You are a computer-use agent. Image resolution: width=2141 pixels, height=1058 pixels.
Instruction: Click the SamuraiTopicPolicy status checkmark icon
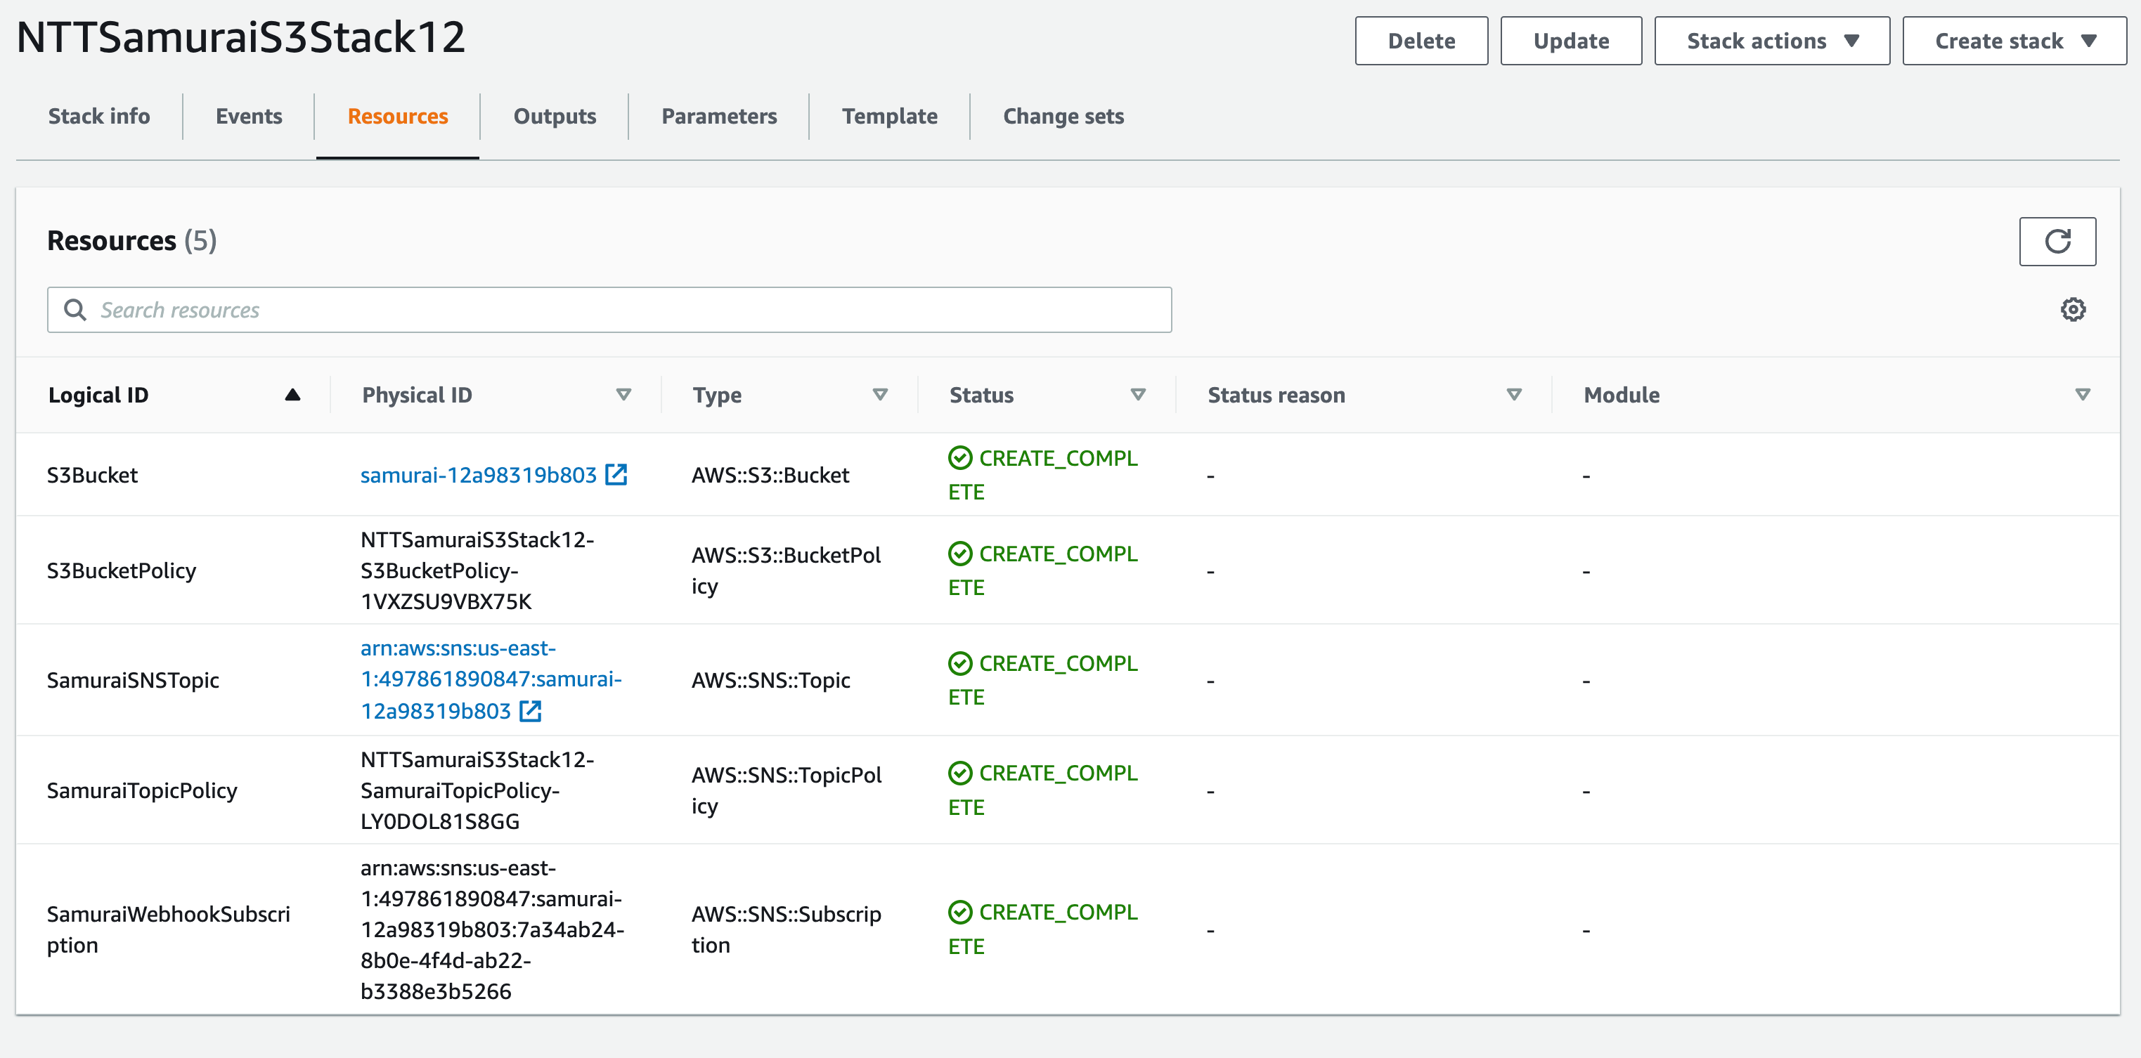960,772
